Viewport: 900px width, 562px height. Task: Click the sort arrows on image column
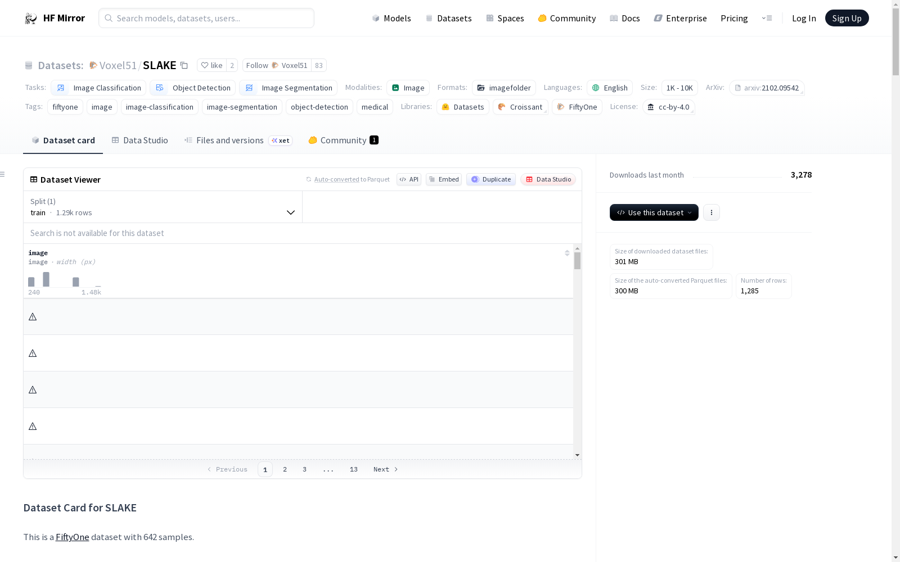(567, 253)
